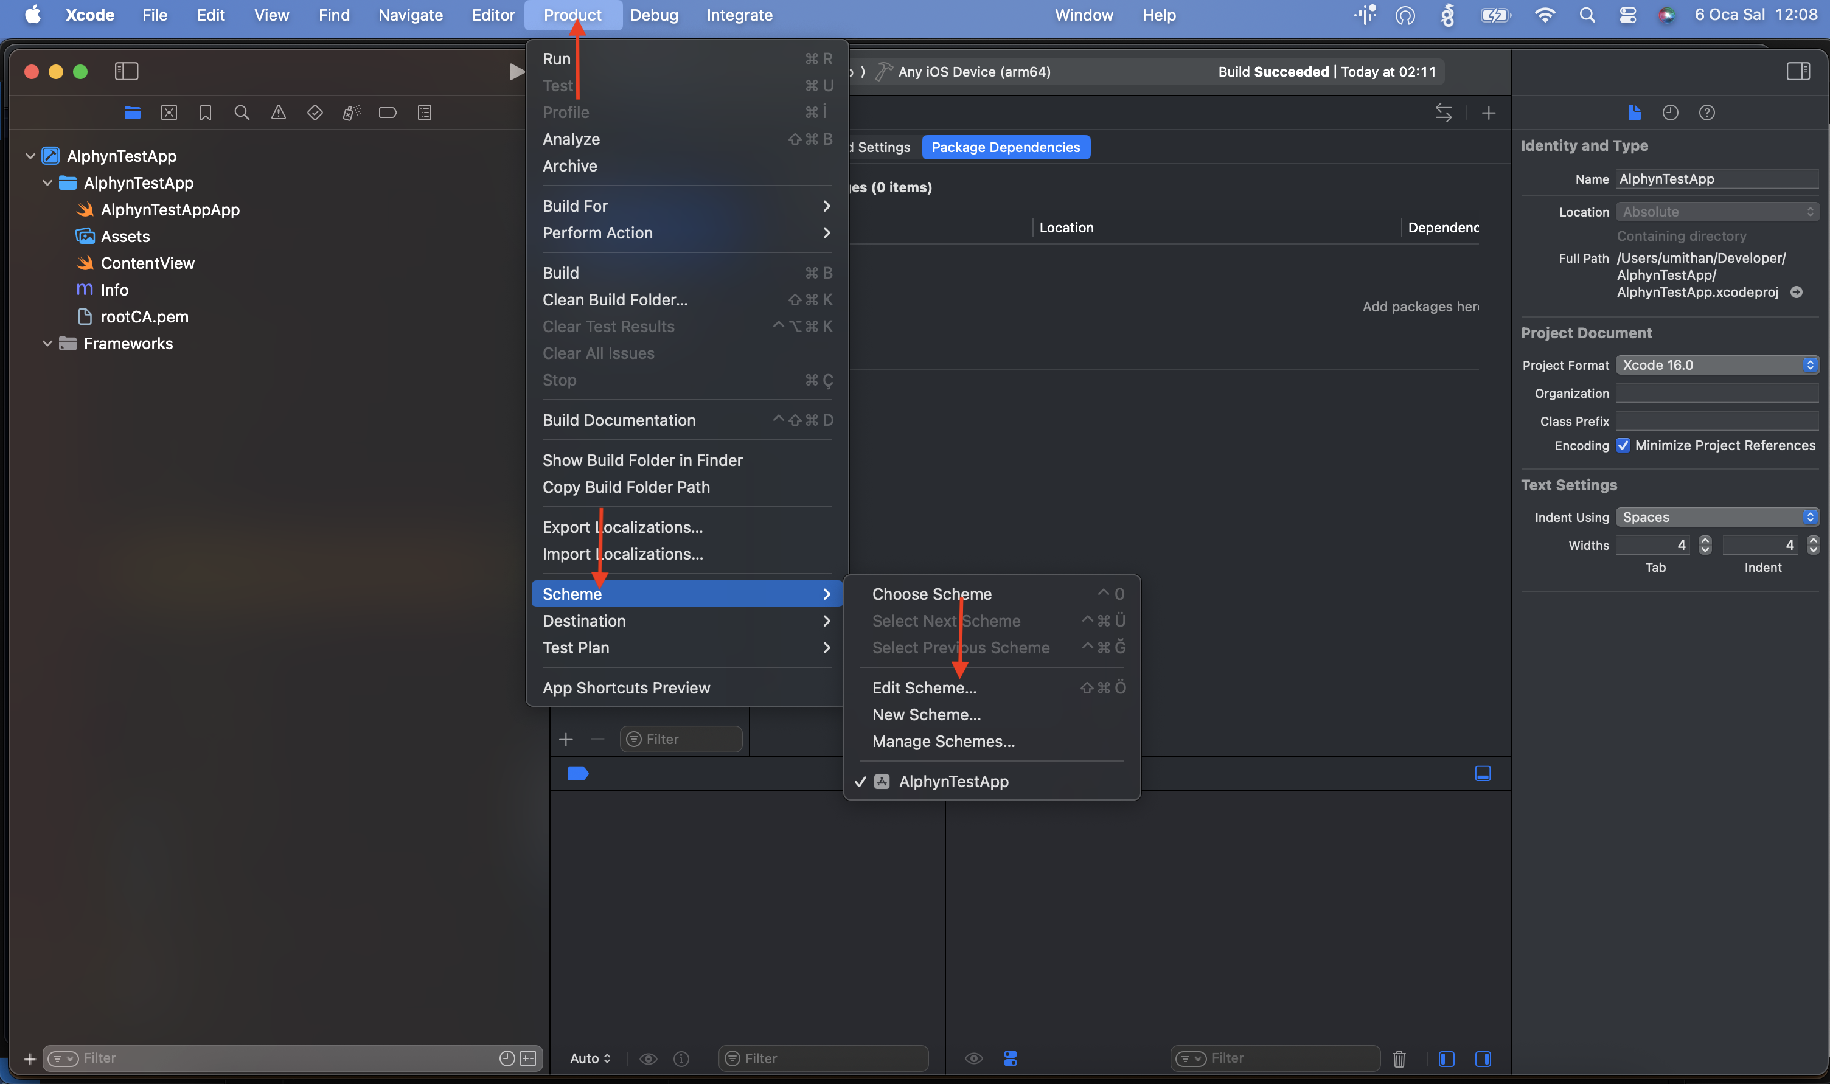The height and width of the screenshot is (1084, 1830).
Task: Toggle the left navigator sidebar
Action: [x=127, y=71]
